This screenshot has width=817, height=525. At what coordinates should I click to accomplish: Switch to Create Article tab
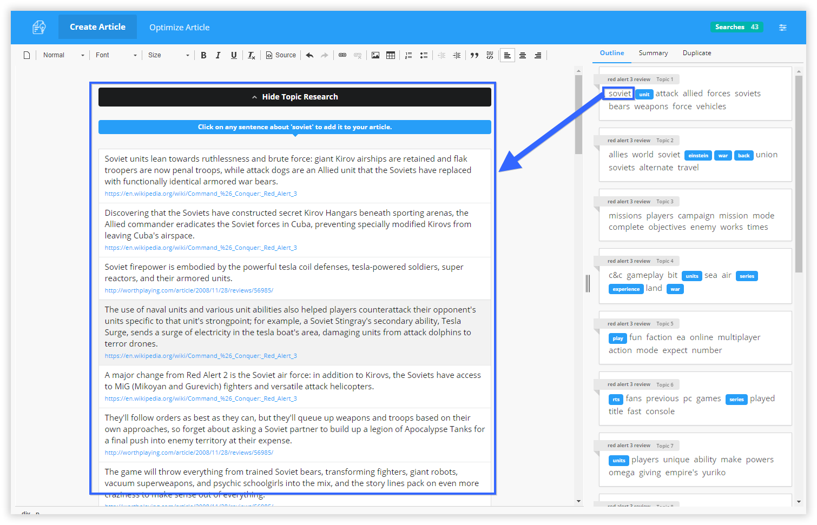[97, 27]
